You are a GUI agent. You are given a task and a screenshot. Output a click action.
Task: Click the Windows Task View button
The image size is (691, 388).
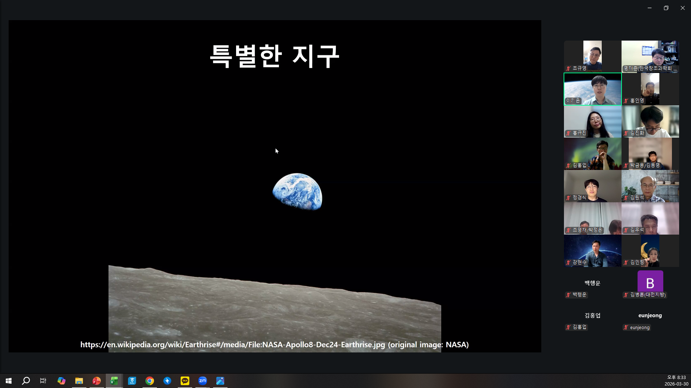tap(43, 381)
